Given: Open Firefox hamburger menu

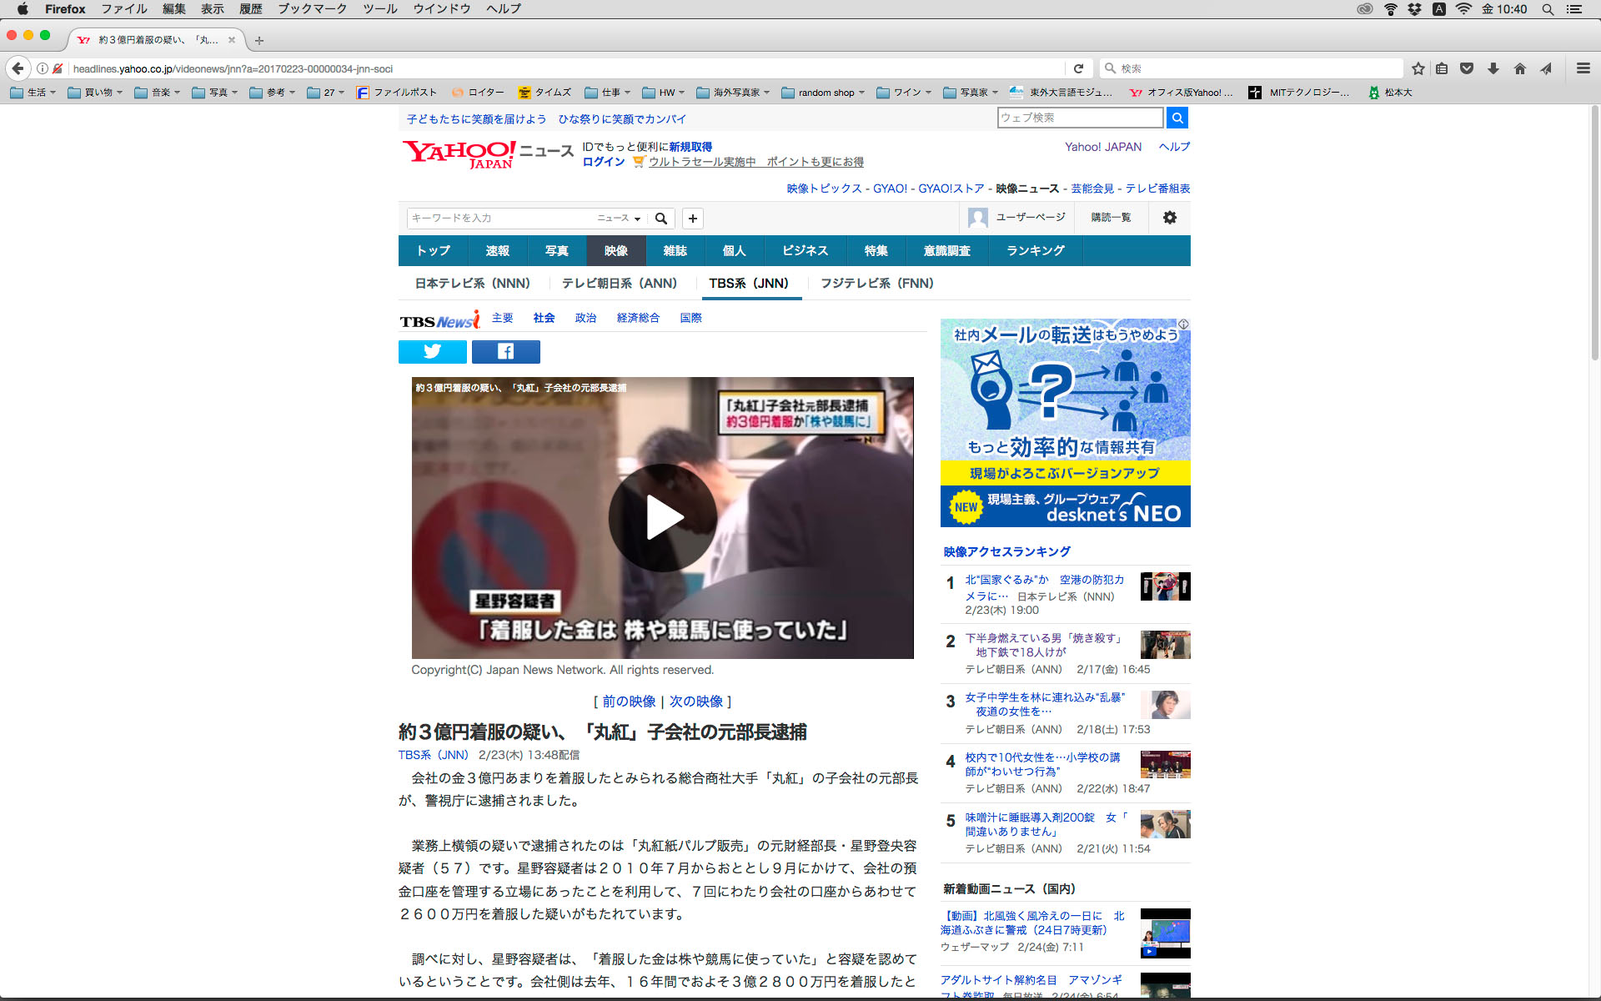Looking at the screenshot, I should (x=1583, y=68).
